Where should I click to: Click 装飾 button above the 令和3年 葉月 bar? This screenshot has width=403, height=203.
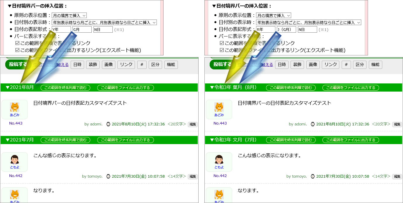[x=297, y=65]
